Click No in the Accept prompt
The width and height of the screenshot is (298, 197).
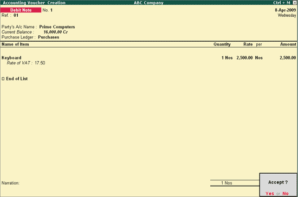click(x=286, y=193)
